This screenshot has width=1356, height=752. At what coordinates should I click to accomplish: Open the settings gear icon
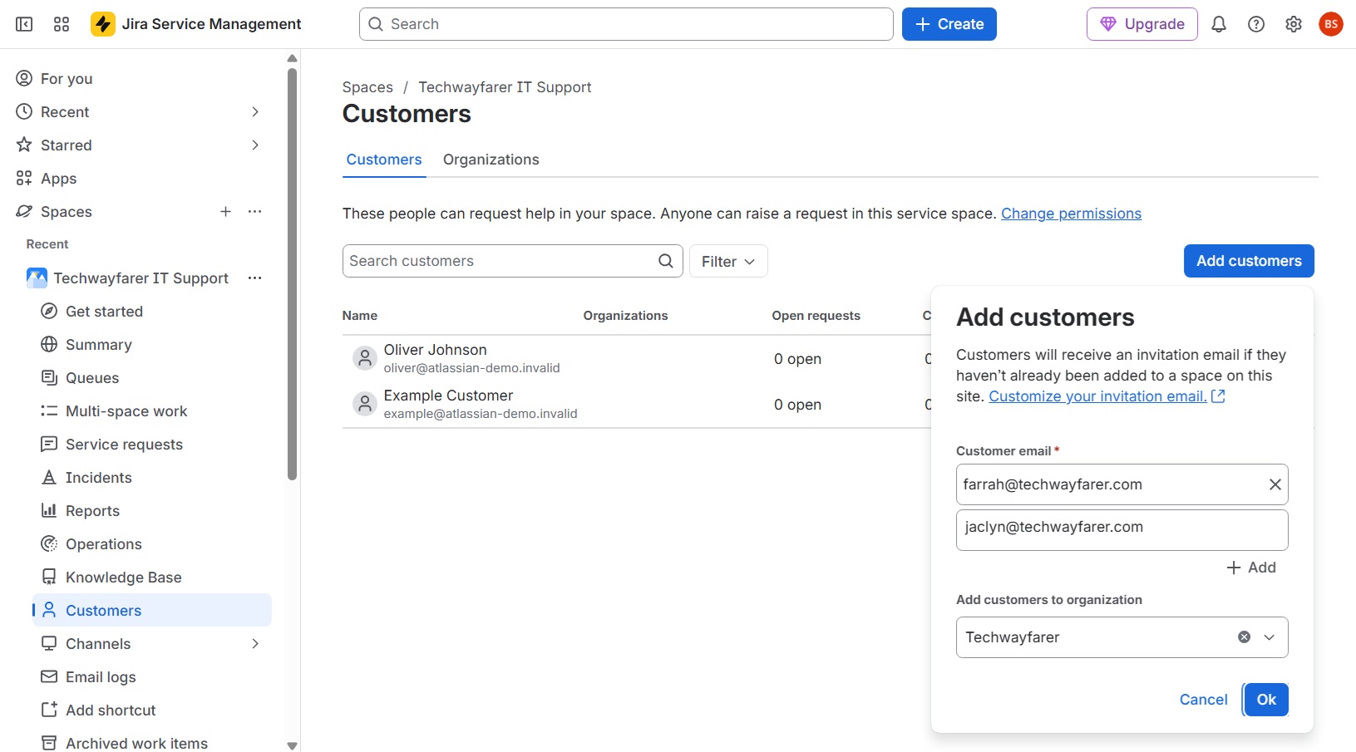(x=1294, y=24)
